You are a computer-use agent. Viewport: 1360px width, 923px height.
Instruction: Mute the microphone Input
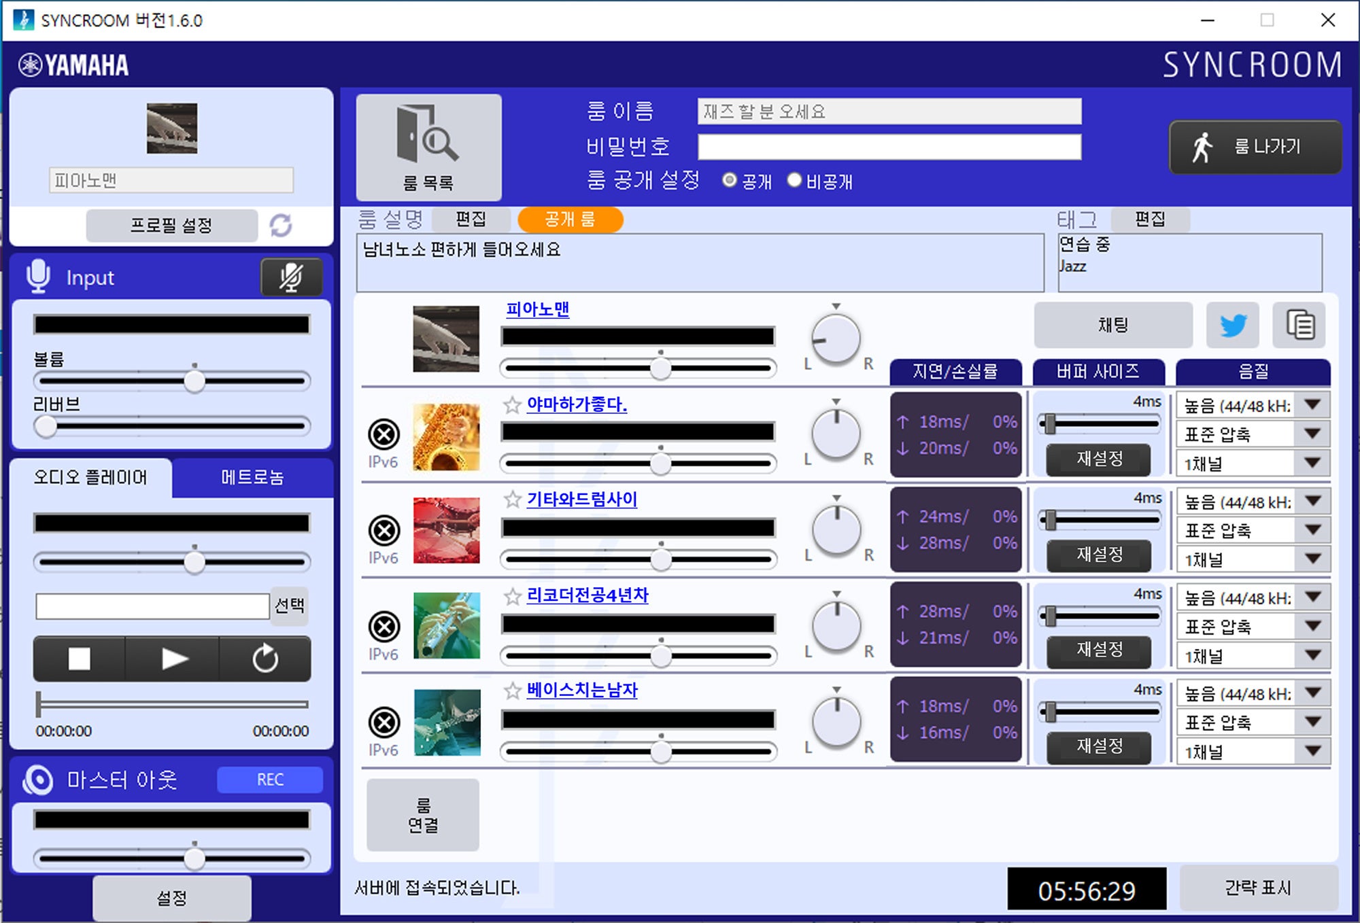(x=292, y=277)
